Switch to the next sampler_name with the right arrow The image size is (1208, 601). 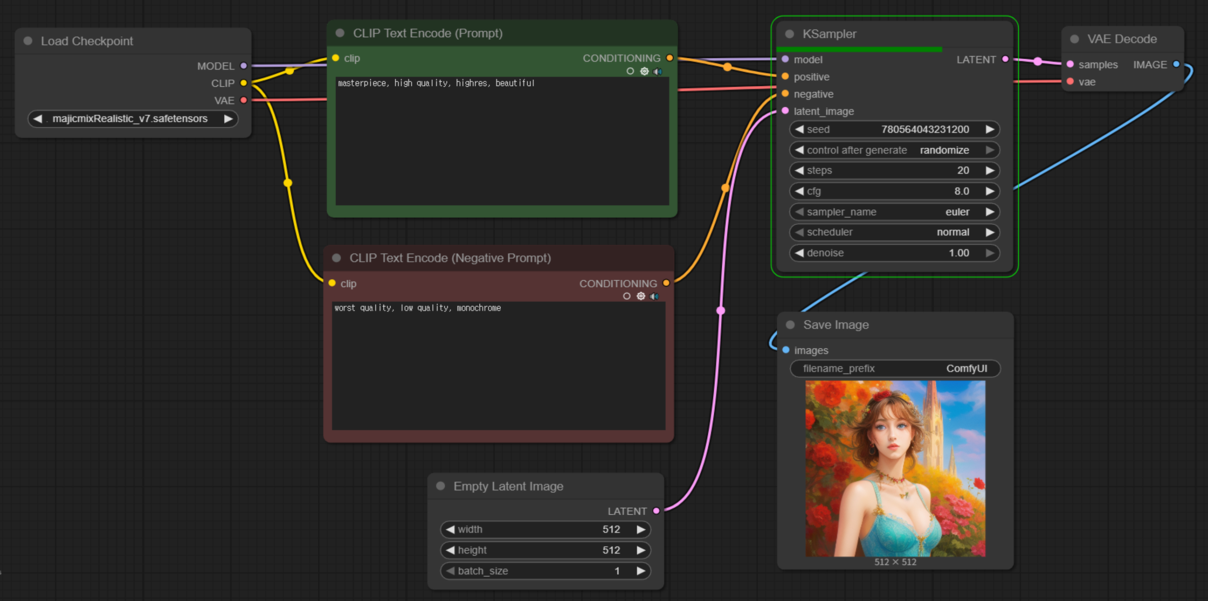[x=989, y=212]
